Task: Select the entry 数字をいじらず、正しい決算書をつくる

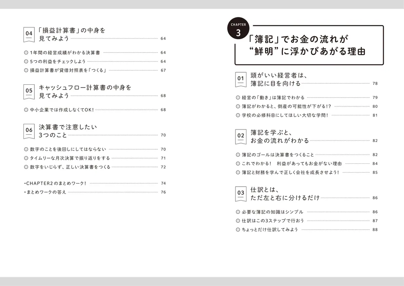Action: click(70, 167)
